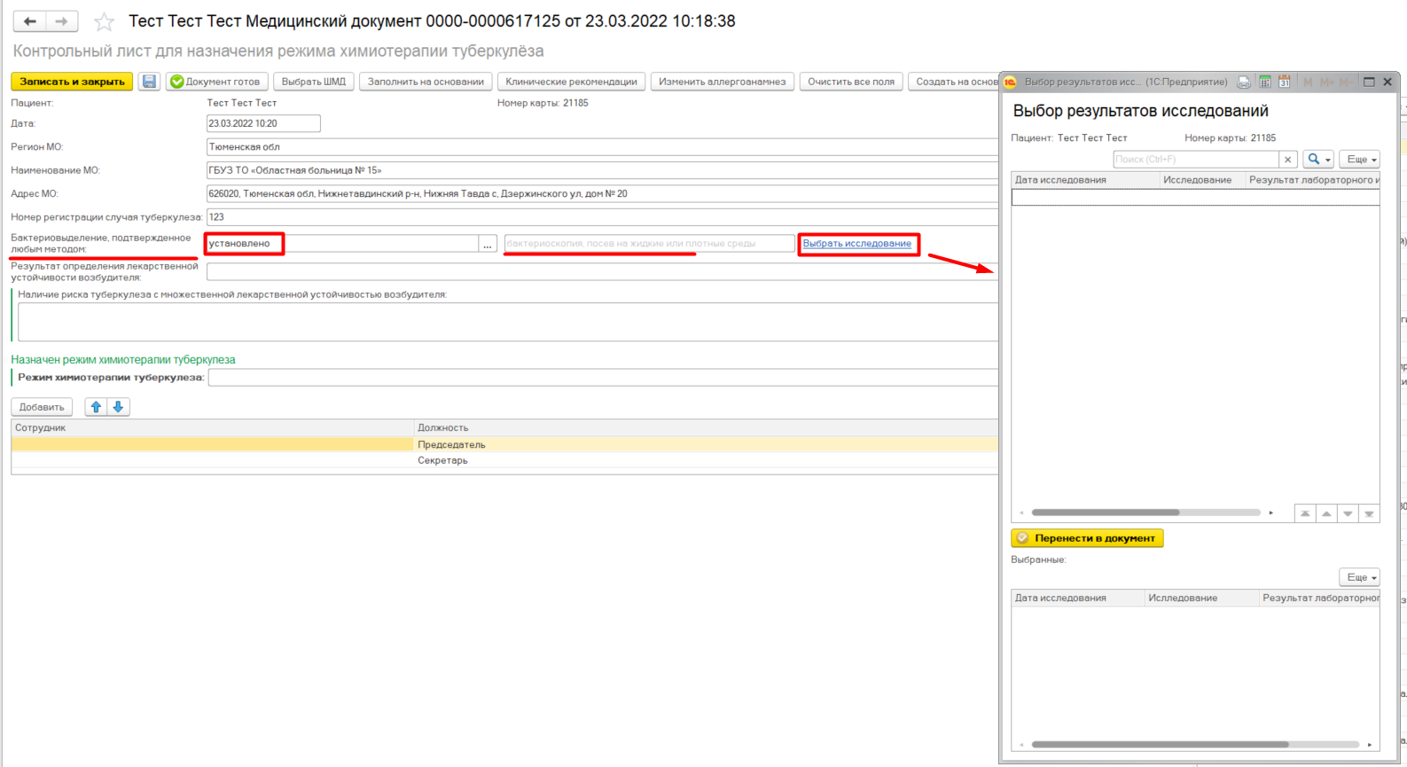Image resolution: width=1407 pixels, height=767 pixels.
Task: Click the back navigation arrow
Action: click(29, 21)
